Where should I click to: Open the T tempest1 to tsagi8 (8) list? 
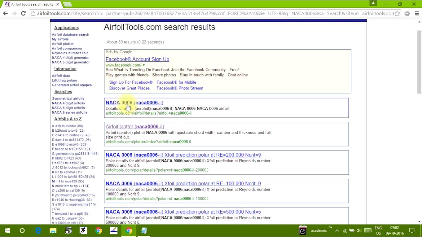(x=70, y=214)
